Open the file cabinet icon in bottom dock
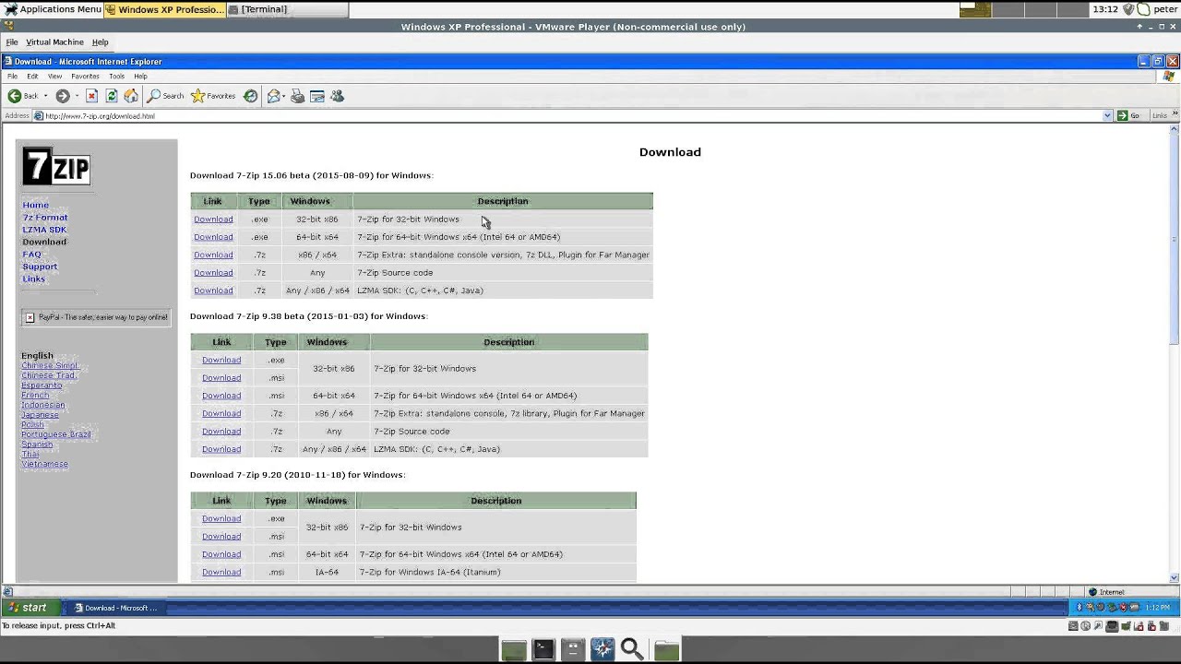1181x664 pixels. (573, 650)
